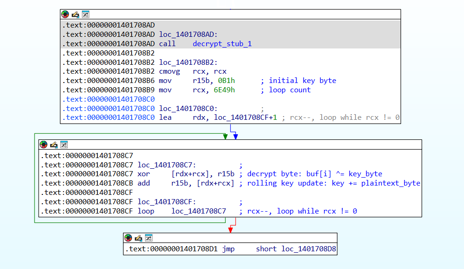The width and height of the screenshot is (464, 269).
Task: Click the jmp mnemonic in bottom node
Action: tap(229, 249)
